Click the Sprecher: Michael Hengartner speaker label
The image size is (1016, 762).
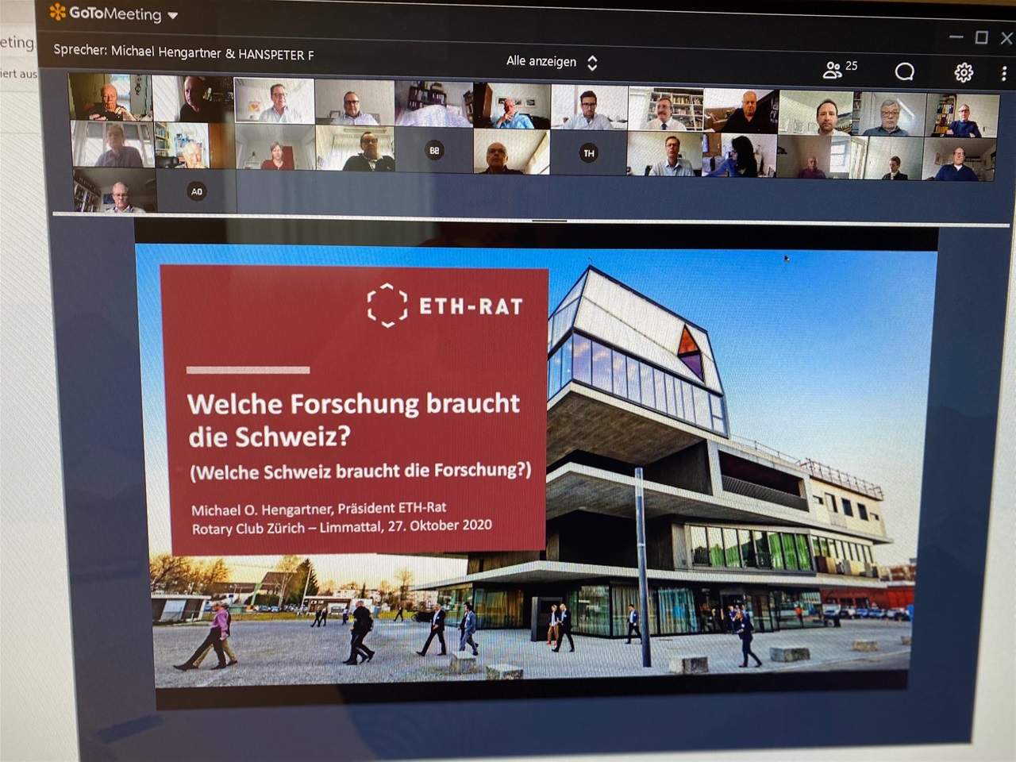coord(183,52)
